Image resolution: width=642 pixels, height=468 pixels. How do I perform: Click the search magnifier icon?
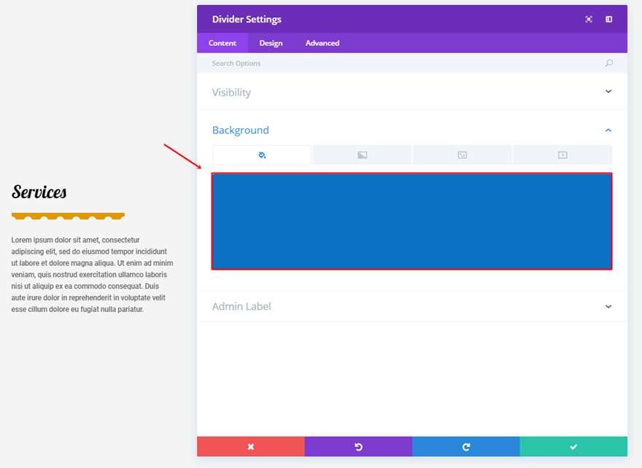[x=609, y=63]
